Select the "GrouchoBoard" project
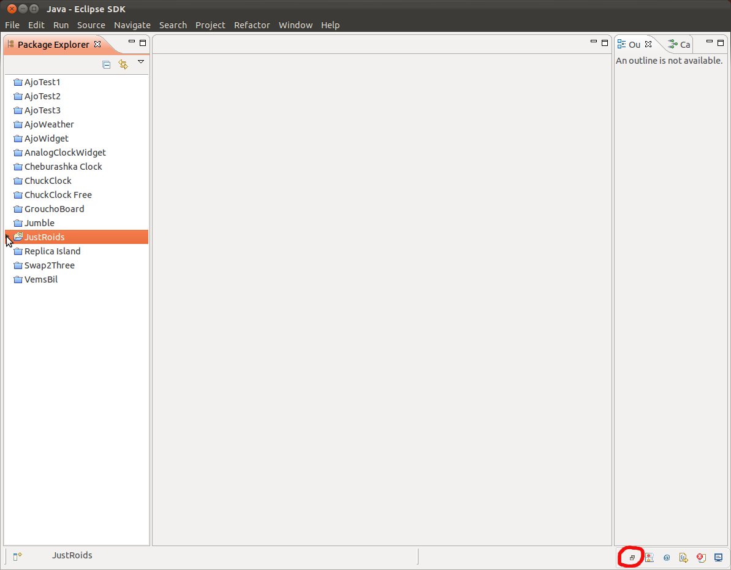731x570 pixels. [54, 209]
